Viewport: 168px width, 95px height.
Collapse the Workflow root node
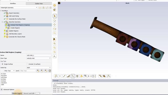click(x=1, y=11)
